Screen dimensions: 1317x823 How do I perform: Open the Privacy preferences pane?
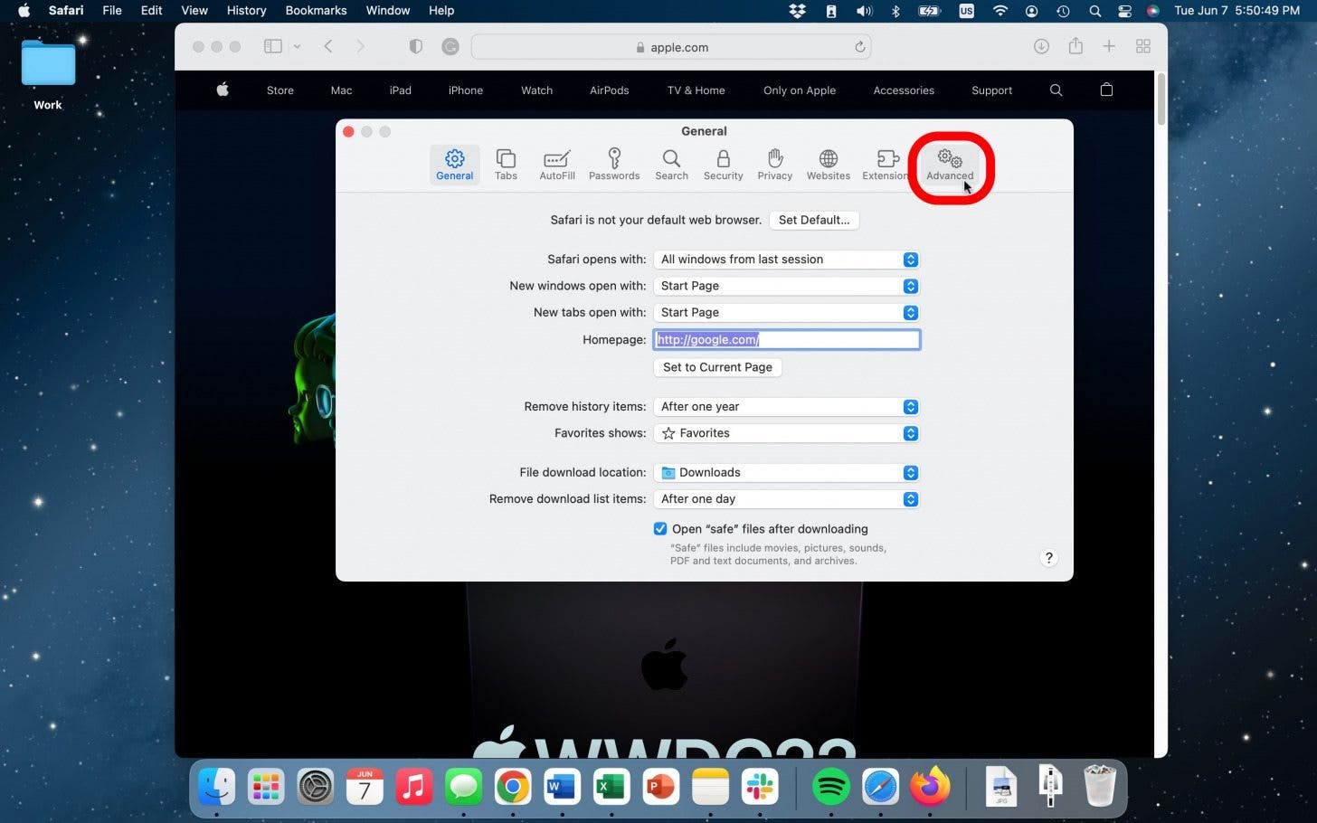(x=774, y=165)
